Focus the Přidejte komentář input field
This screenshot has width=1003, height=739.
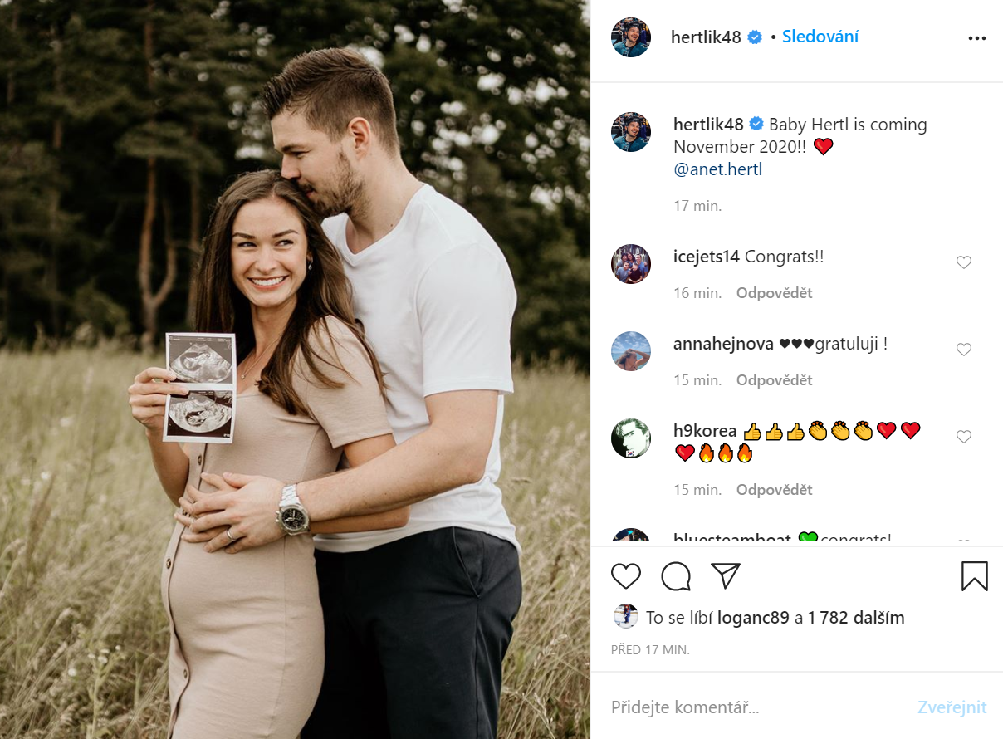[756, 707]
